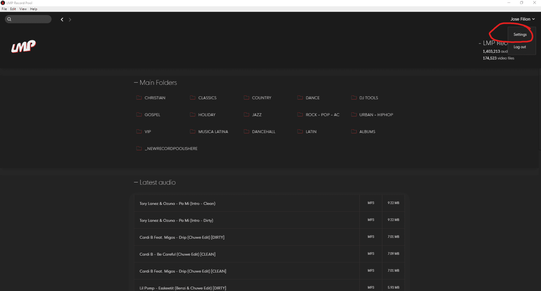541x291 pixels.
Task: Open the Help menu
Action: 34,9
